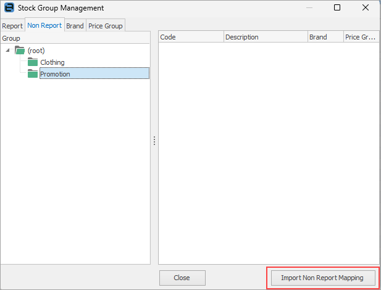The image size is (381, 290).
Task: Sort by the Code column header
Action: click(x=191, y=37)
